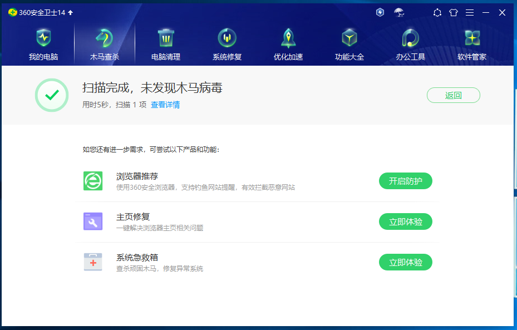Open the 功能大全 cube icon
The image size is (517, 330).
[349, 38]
